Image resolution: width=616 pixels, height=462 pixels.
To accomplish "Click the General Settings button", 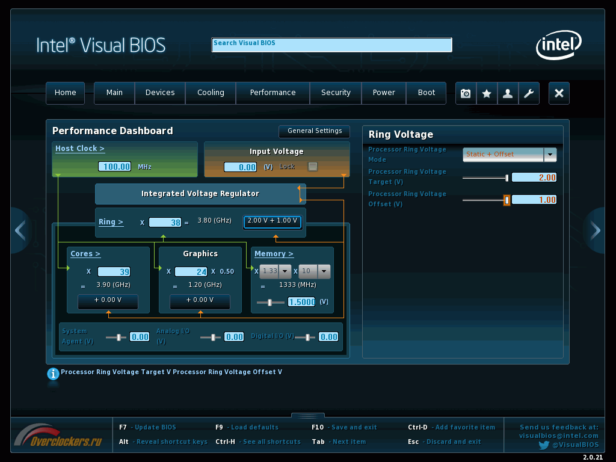I will 314,131.
